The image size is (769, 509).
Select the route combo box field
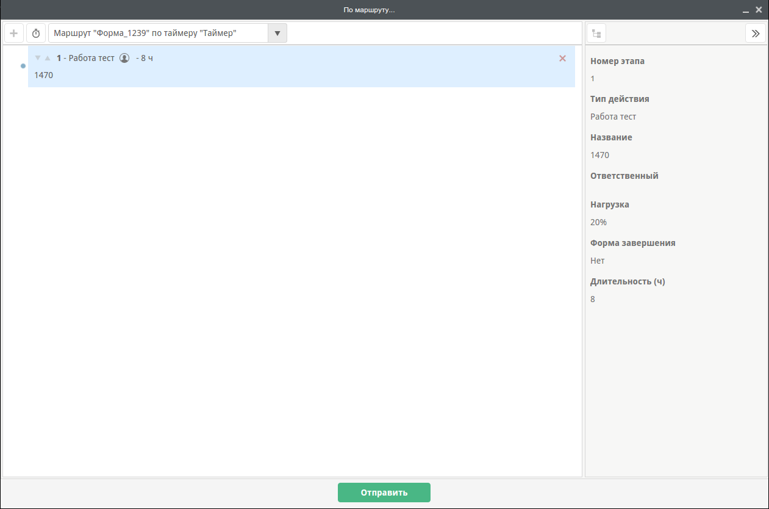[x=168, y=33]
